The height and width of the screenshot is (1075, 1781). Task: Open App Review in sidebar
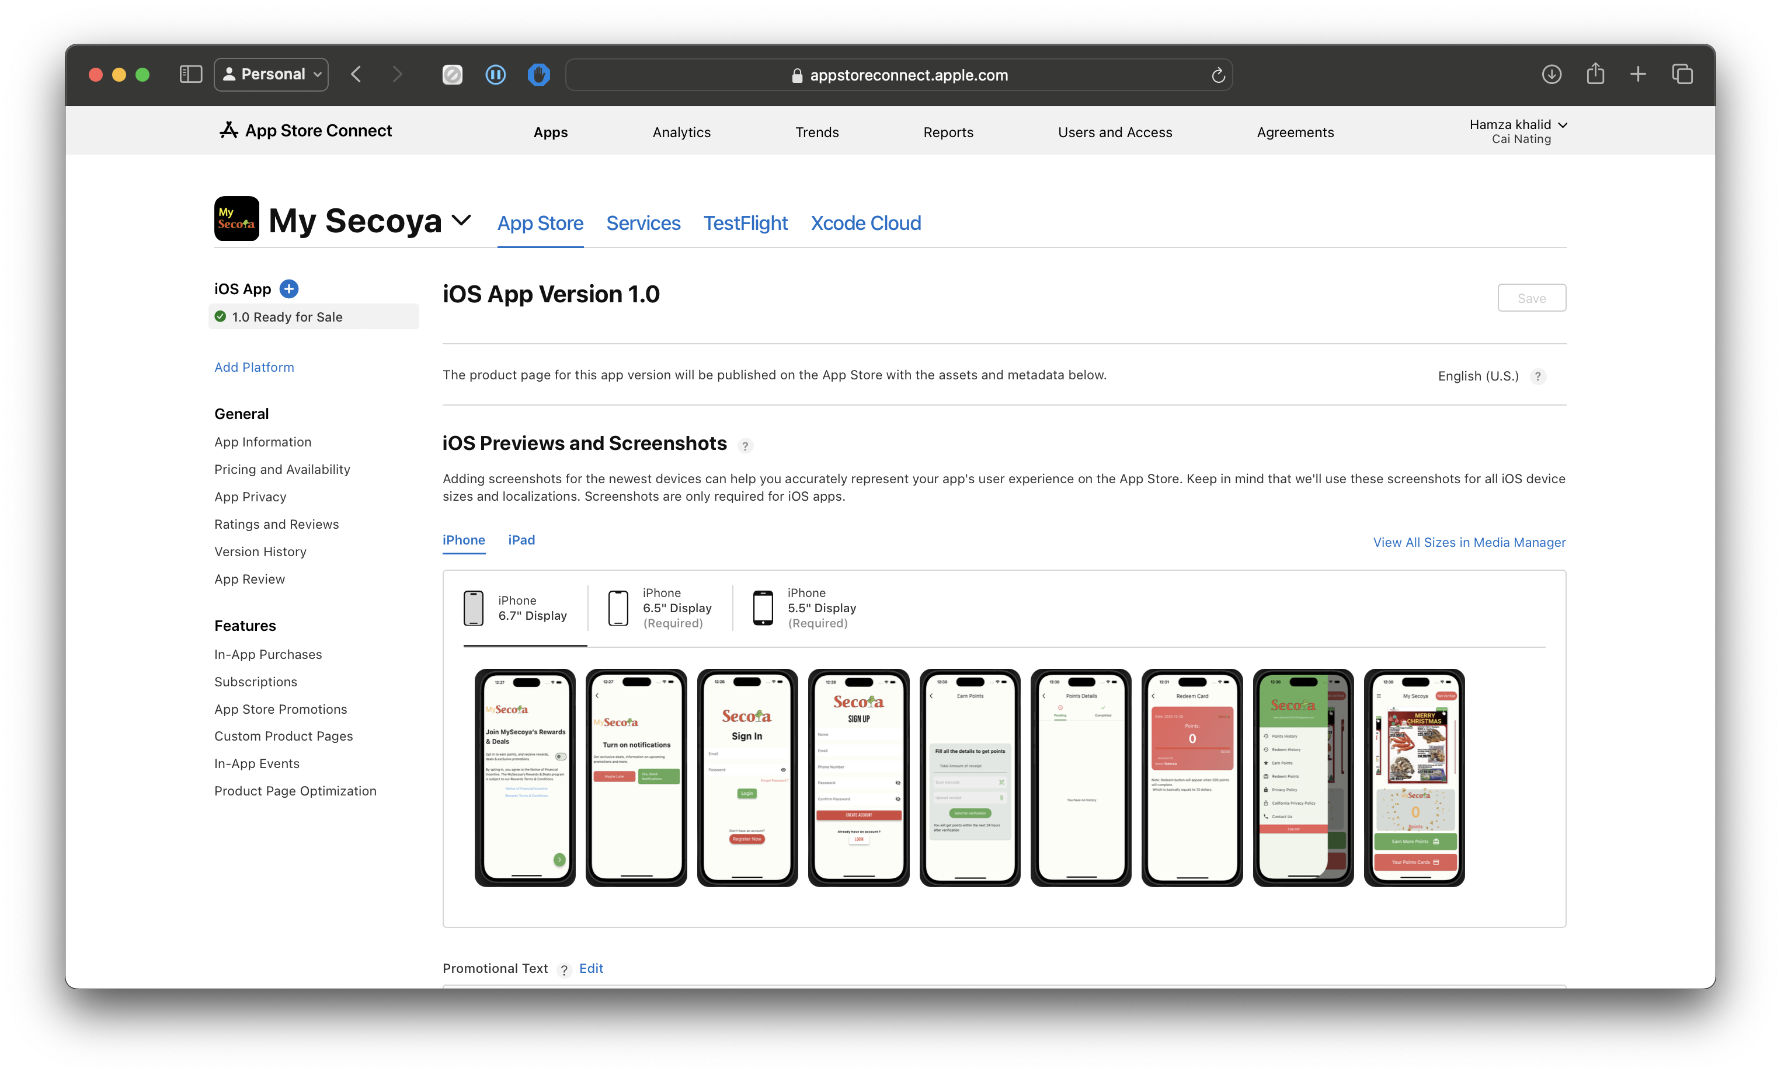coord(249,579)
